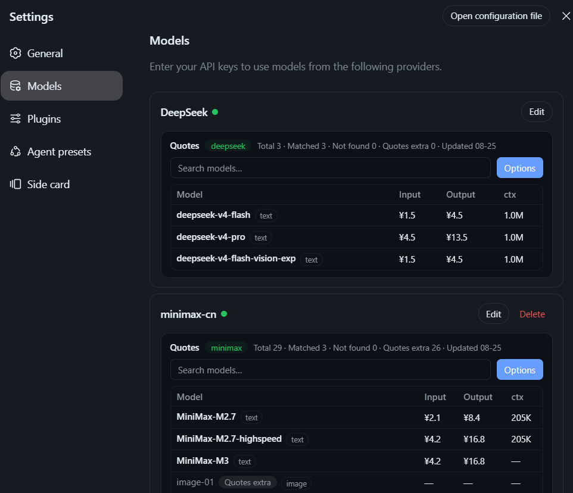Click the Models page heading
573x493 pixels.
point(170,40)
